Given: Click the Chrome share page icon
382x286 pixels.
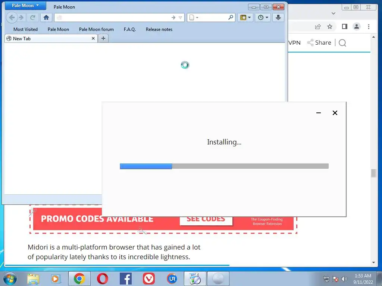Looking at the screenshot, I should pyautogui.click(x=318, y=26).
